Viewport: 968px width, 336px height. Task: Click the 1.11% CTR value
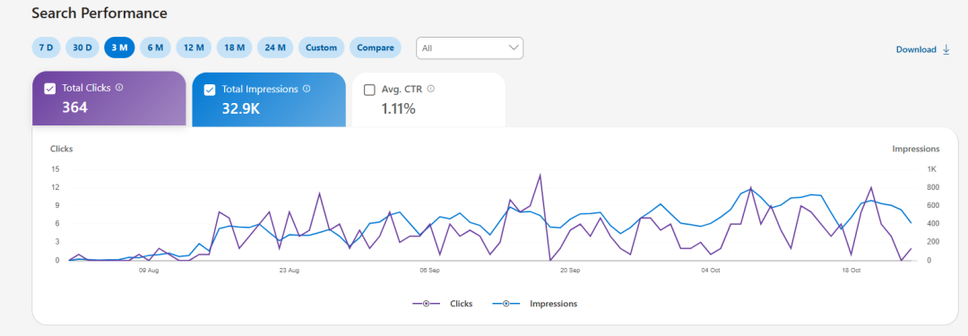[x=398, y=109]
